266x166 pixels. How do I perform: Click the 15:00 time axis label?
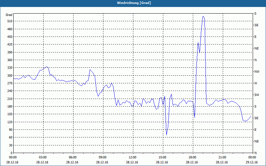pyautogui.click(x=162, y=157)
